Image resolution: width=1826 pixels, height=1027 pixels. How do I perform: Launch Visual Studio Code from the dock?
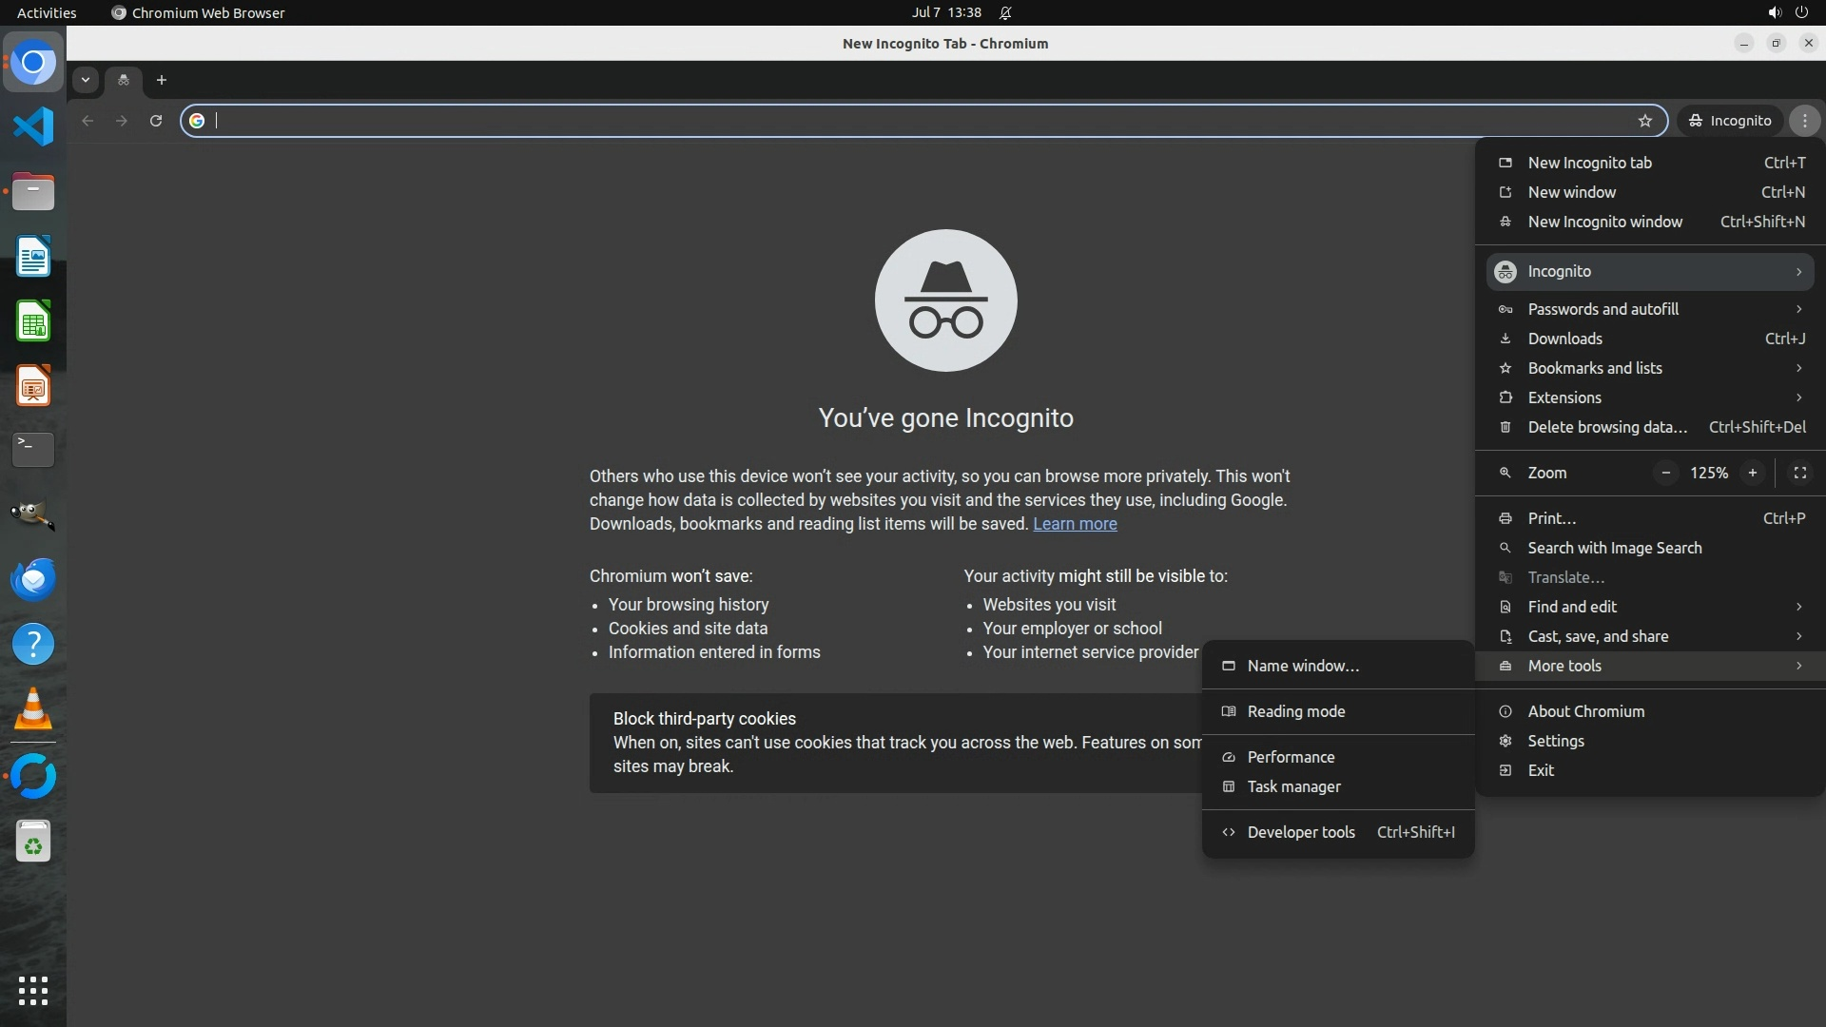33,126
